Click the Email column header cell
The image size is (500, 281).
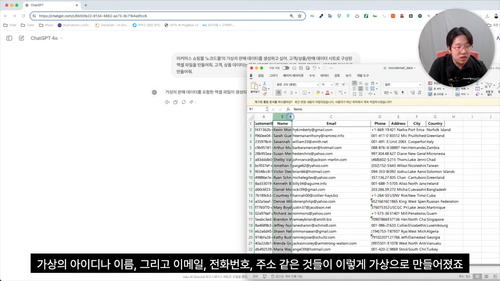pyautogui.click(x=331, y=124)
